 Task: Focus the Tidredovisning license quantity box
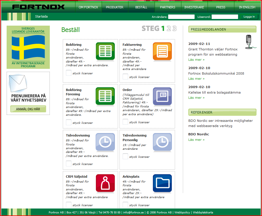click(69, 164)
